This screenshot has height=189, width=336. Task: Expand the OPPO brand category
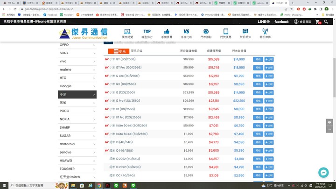click(77, 45)
